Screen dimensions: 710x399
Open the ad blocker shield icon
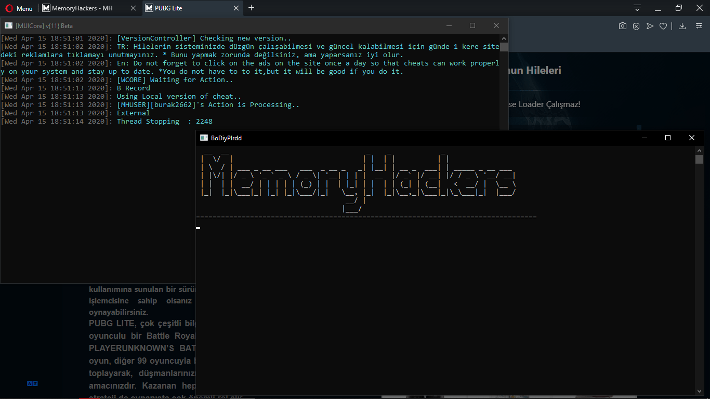coord(636,26)
